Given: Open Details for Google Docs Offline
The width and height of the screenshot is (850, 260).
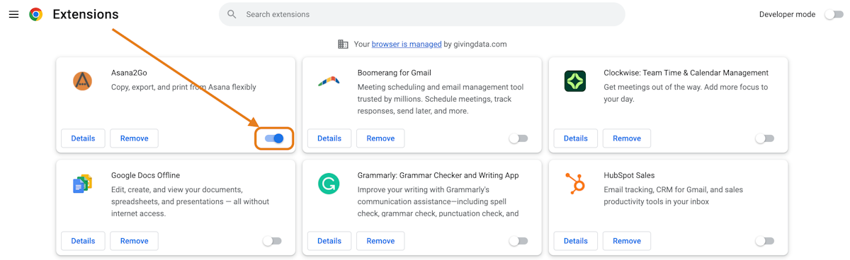Looking at the screenshot, I should [83, 241].
